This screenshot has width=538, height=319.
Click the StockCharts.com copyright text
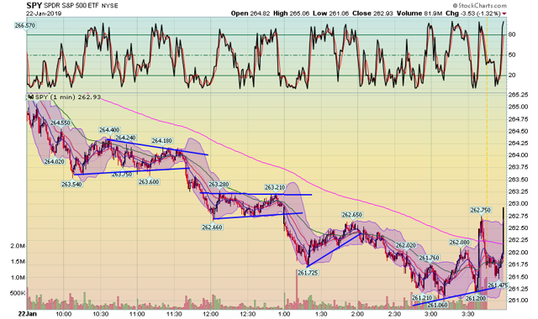click(480, 6)
